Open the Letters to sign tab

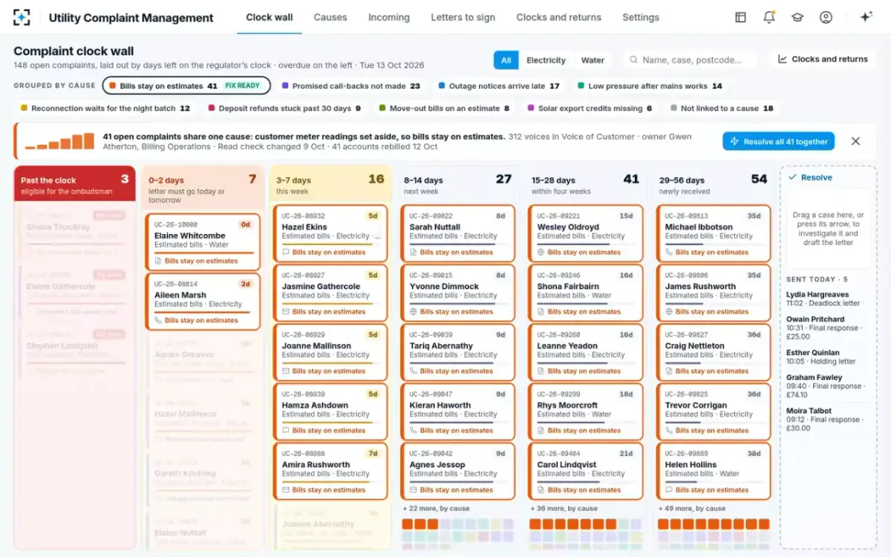[463, 17]
